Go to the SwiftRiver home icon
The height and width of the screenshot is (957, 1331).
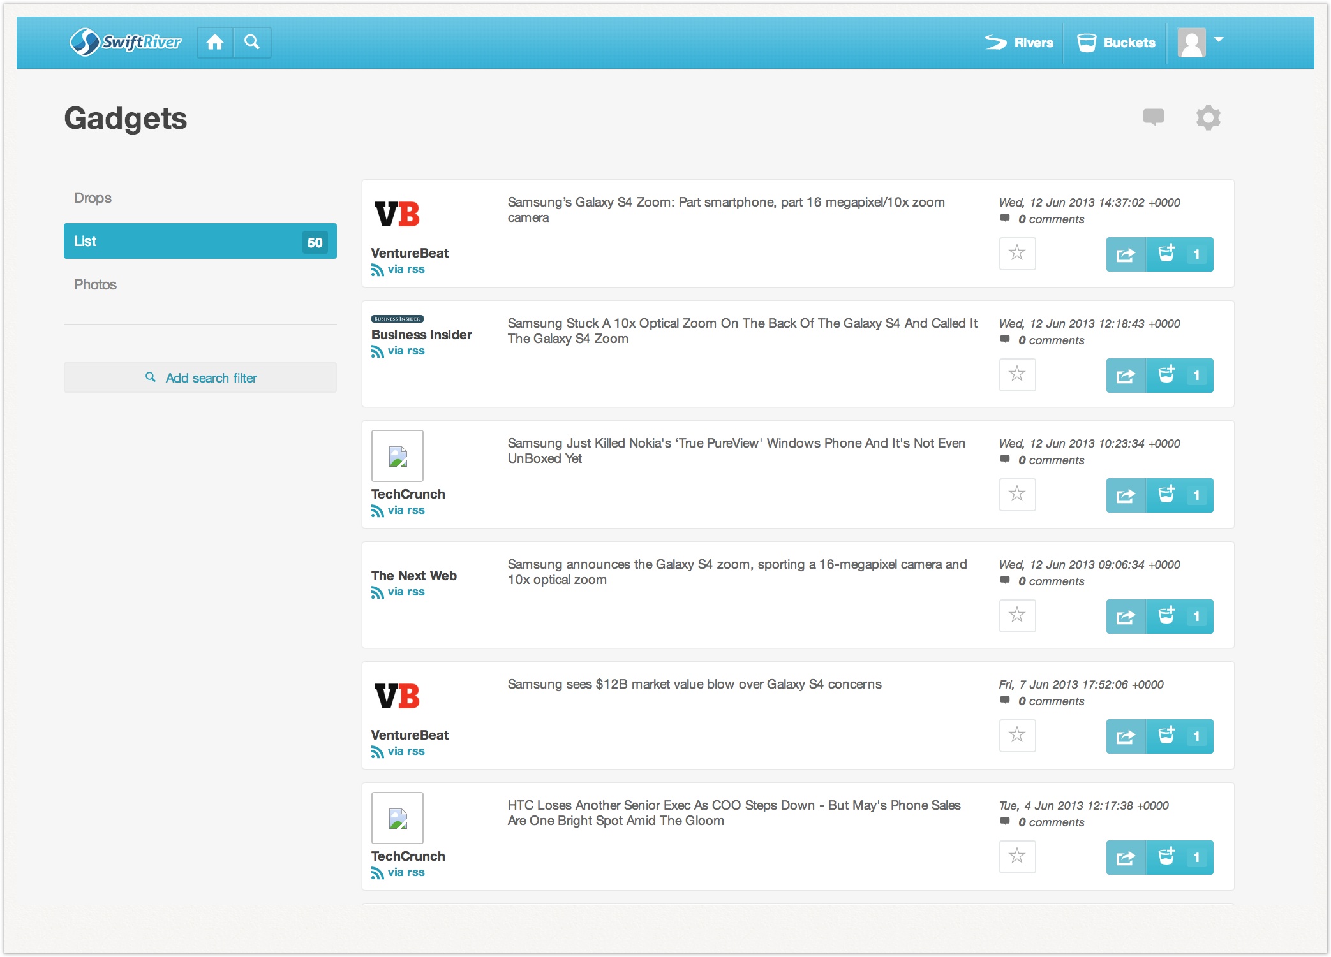coord(215,43)
